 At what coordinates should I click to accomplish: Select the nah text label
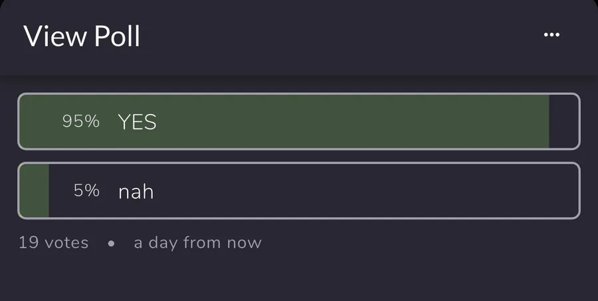pyautogui.click(x=136, y=192)
